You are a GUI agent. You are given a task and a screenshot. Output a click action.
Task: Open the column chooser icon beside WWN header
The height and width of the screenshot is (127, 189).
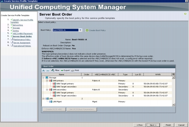[x=173, y=74]
